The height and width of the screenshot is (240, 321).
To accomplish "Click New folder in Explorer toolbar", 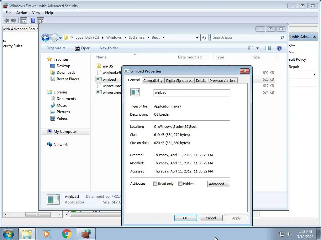I will point(109,48).
